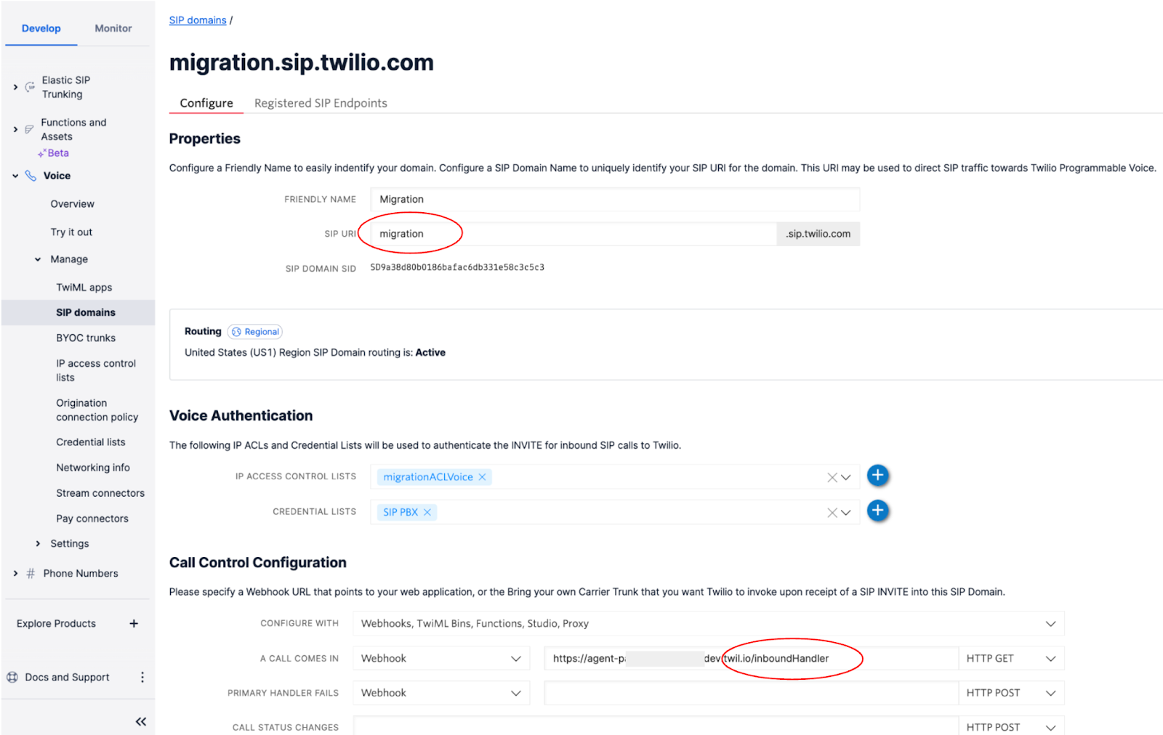Select the Configure tab
Image resolution: width=1163 pixels, height=735 pixels.
pyautogui.click(x=206, y=103)
